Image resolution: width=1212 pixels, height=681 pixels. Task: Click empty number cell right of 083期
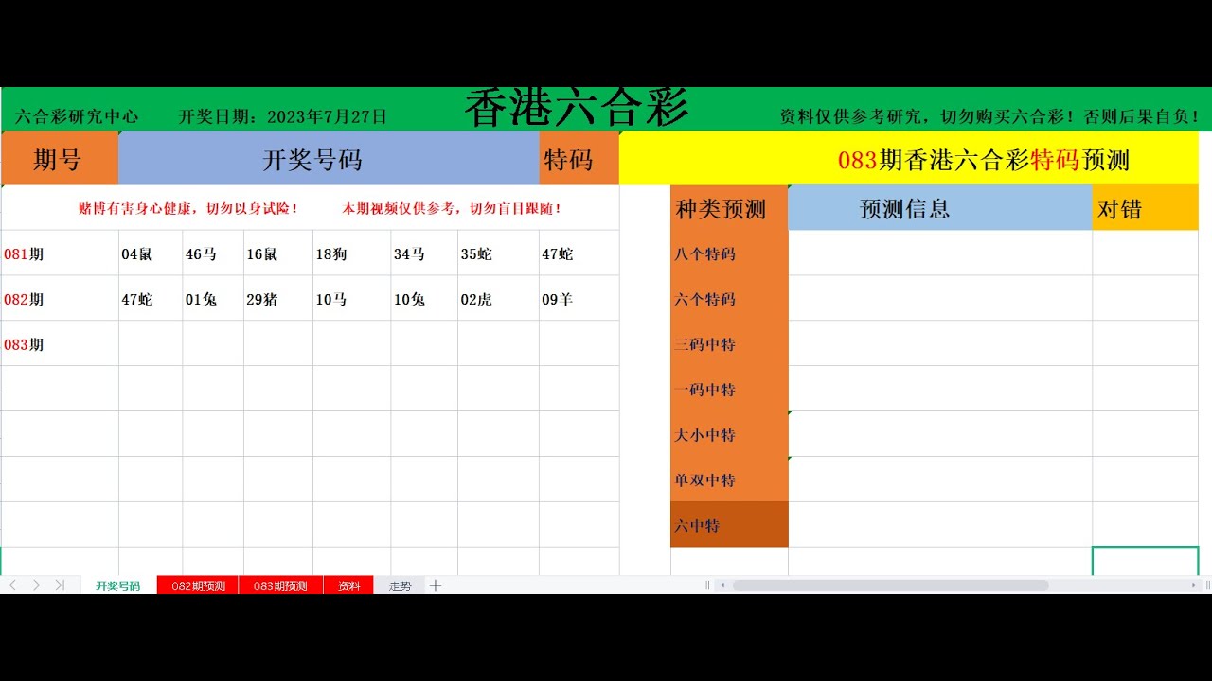pos(151,344)
